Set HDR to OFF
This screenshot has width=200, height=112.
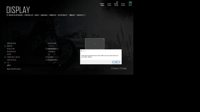click(55, 63)
